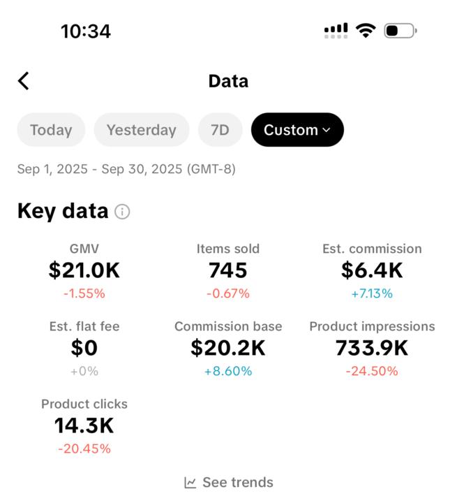Tap the Items sold 745 metric

[x=228, y=270]
